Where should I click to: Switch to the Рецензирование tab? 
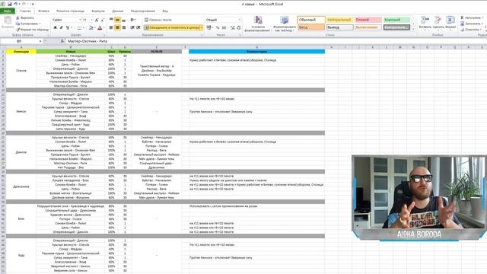coord(143,11)
